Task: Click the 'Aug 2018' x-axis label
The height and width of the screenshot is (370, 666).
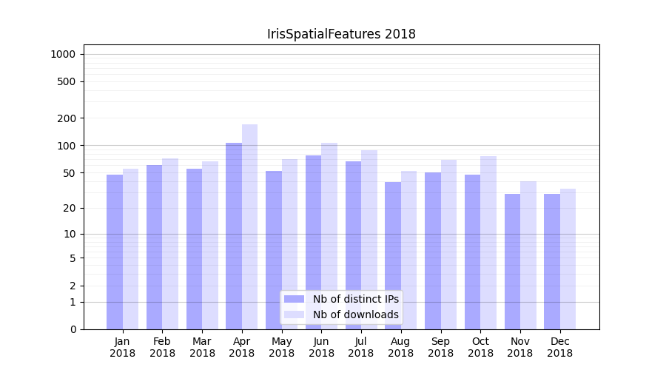Action: click(x=400, y=347)
